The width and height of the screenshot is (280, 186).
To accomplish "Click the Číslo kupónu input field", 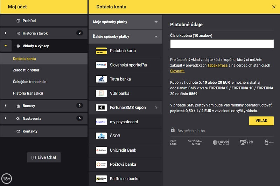I will click(x=222, y=44).
